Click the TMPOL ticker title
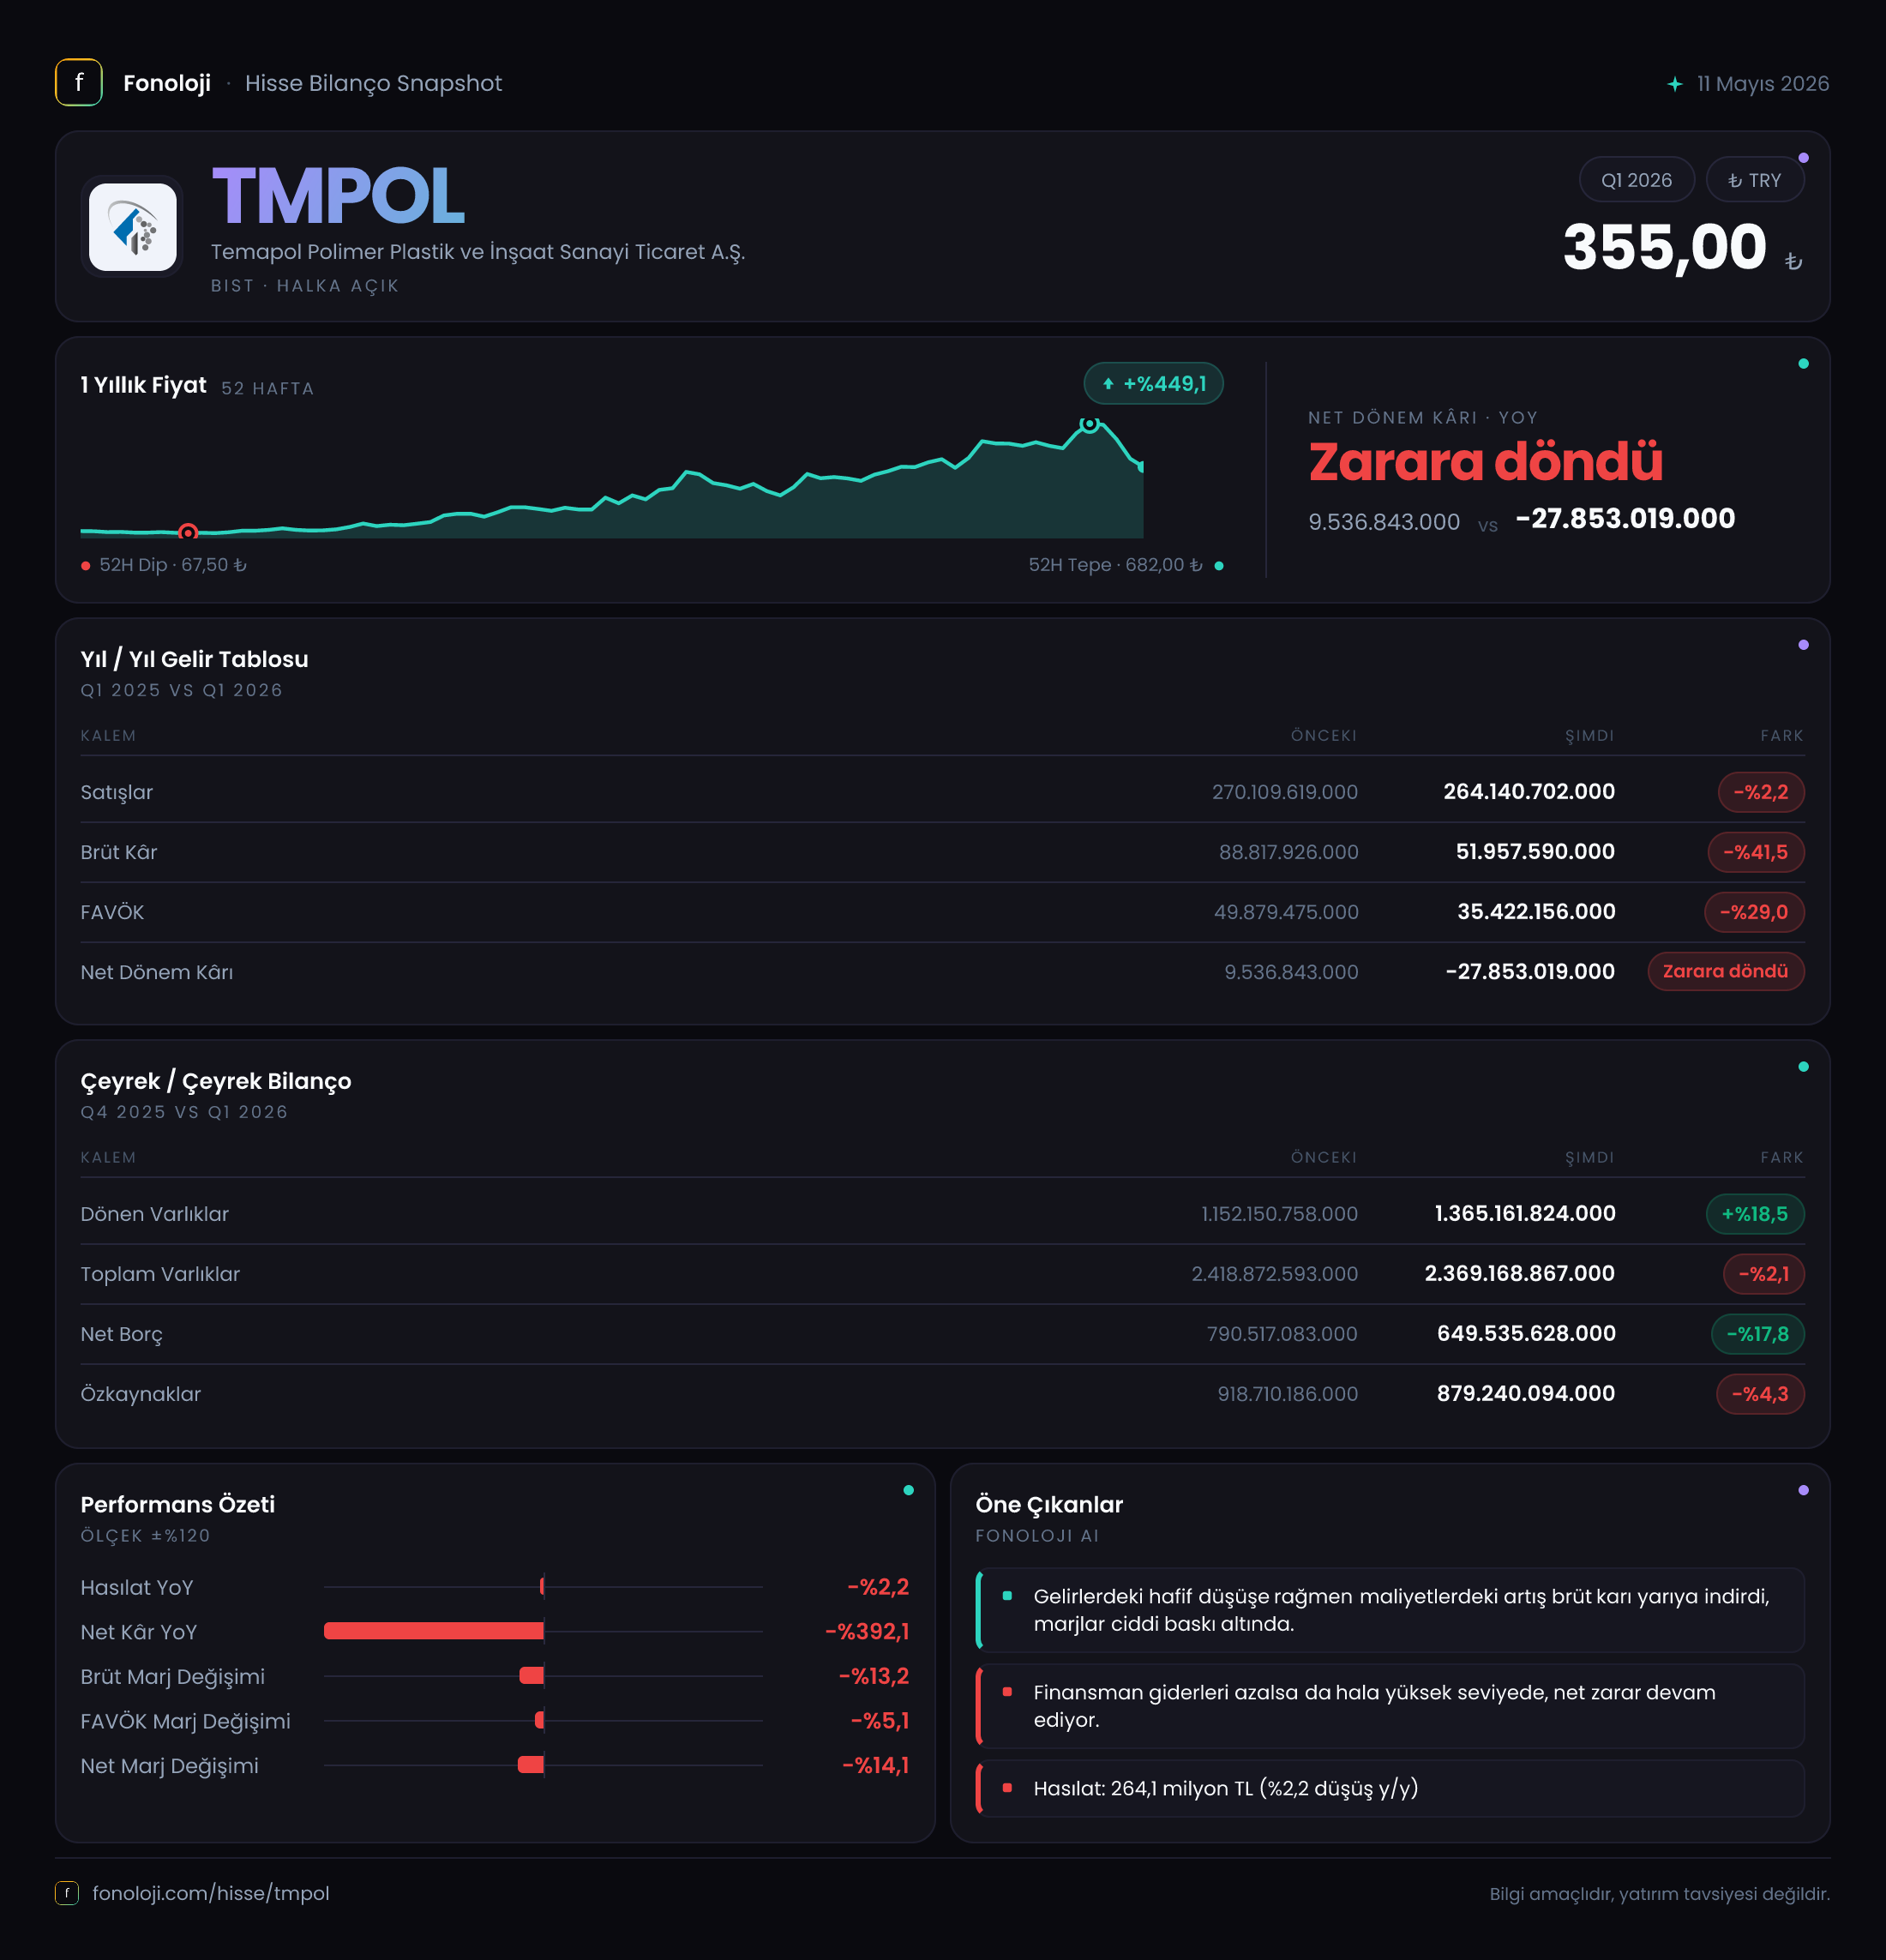The image size is (1886, 1960). (x=338, y=196)
